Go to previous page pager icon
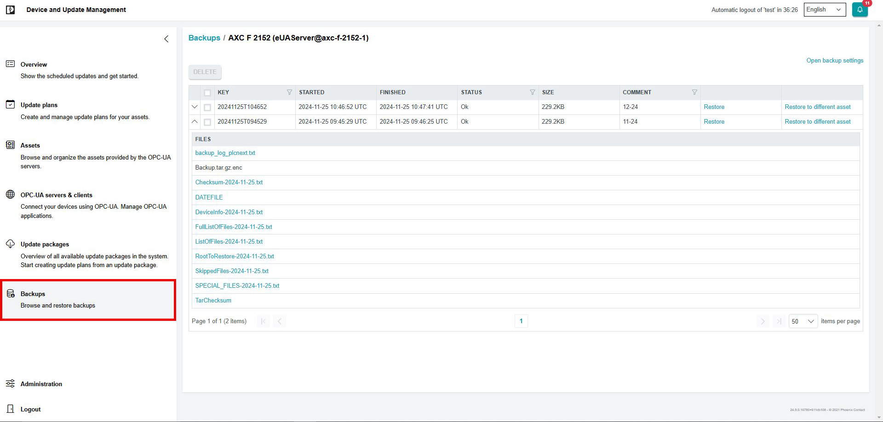The width and height of the screenshot is (883, 422). click(x=279, y=321)
